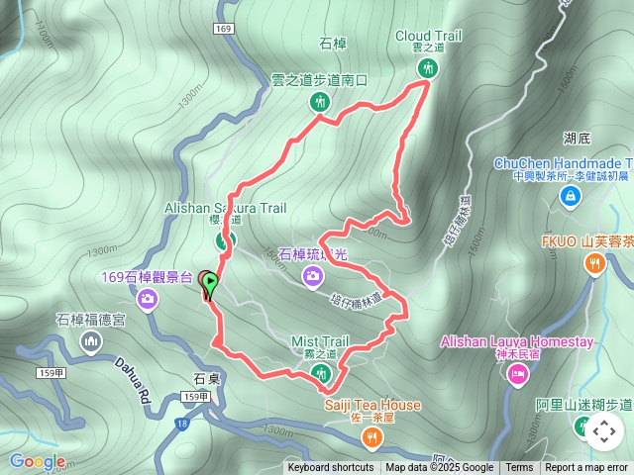Viewport: 634px width, 475px height.
Task: Click the Saiji Tea House label text
Action: coord(372,405)
